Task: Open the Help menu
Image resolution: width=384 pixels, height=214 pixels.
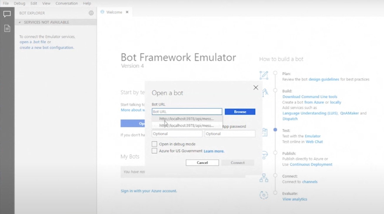Action: 87,4
